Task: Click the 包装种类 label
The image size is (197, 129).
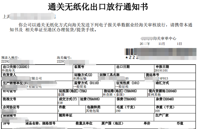Action: click(x=94, y=107)
